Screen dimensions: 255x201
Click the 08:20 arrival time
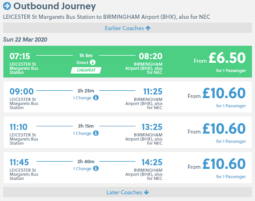pos(151,56)
